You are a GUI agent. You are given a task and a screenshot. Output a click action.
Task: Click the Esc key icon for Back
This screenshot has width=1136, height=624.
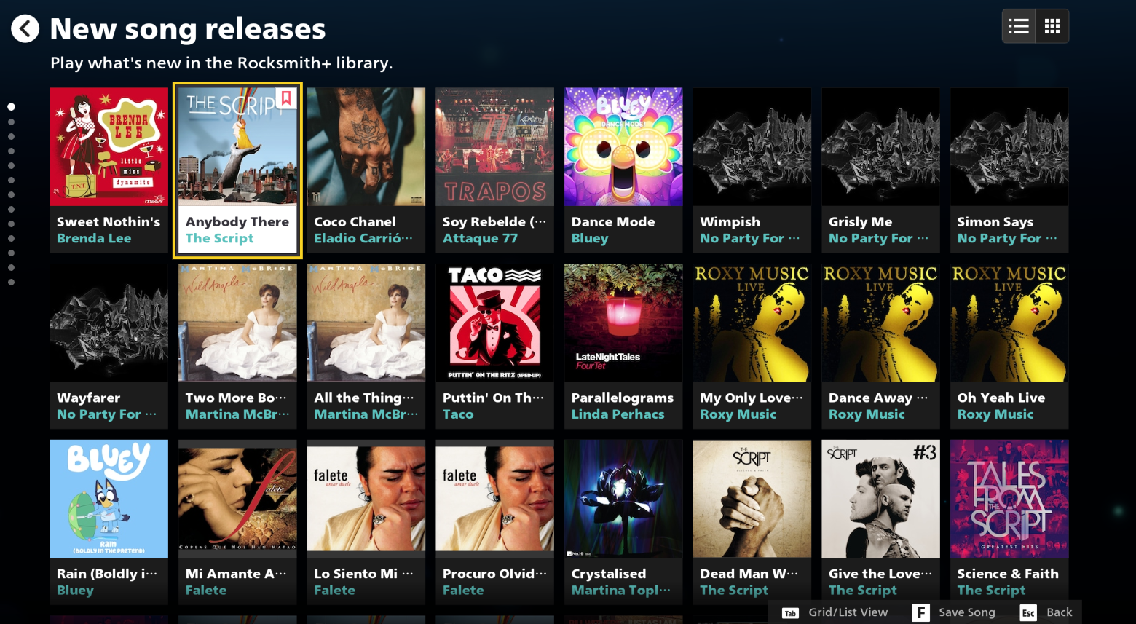coord(1028,612)
